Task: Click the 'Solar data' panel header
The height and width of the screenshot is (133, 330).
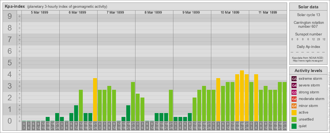Action: tap(308, 7)
